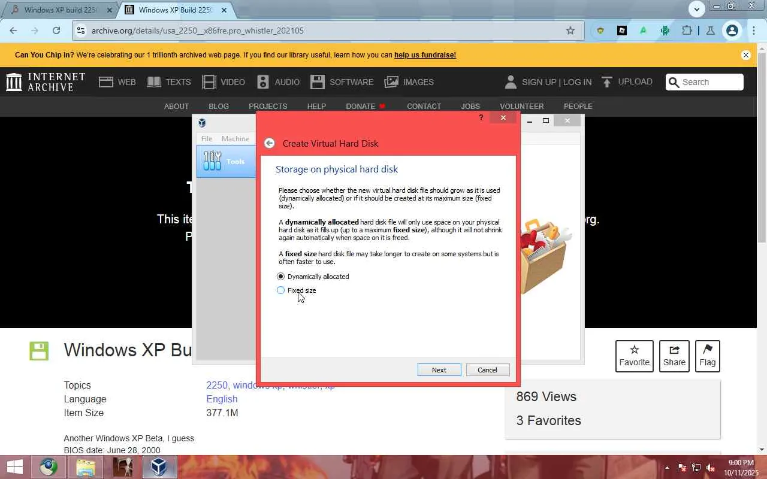View site information icon in address bar
This screenshot has height=479, width=767.
81,31
